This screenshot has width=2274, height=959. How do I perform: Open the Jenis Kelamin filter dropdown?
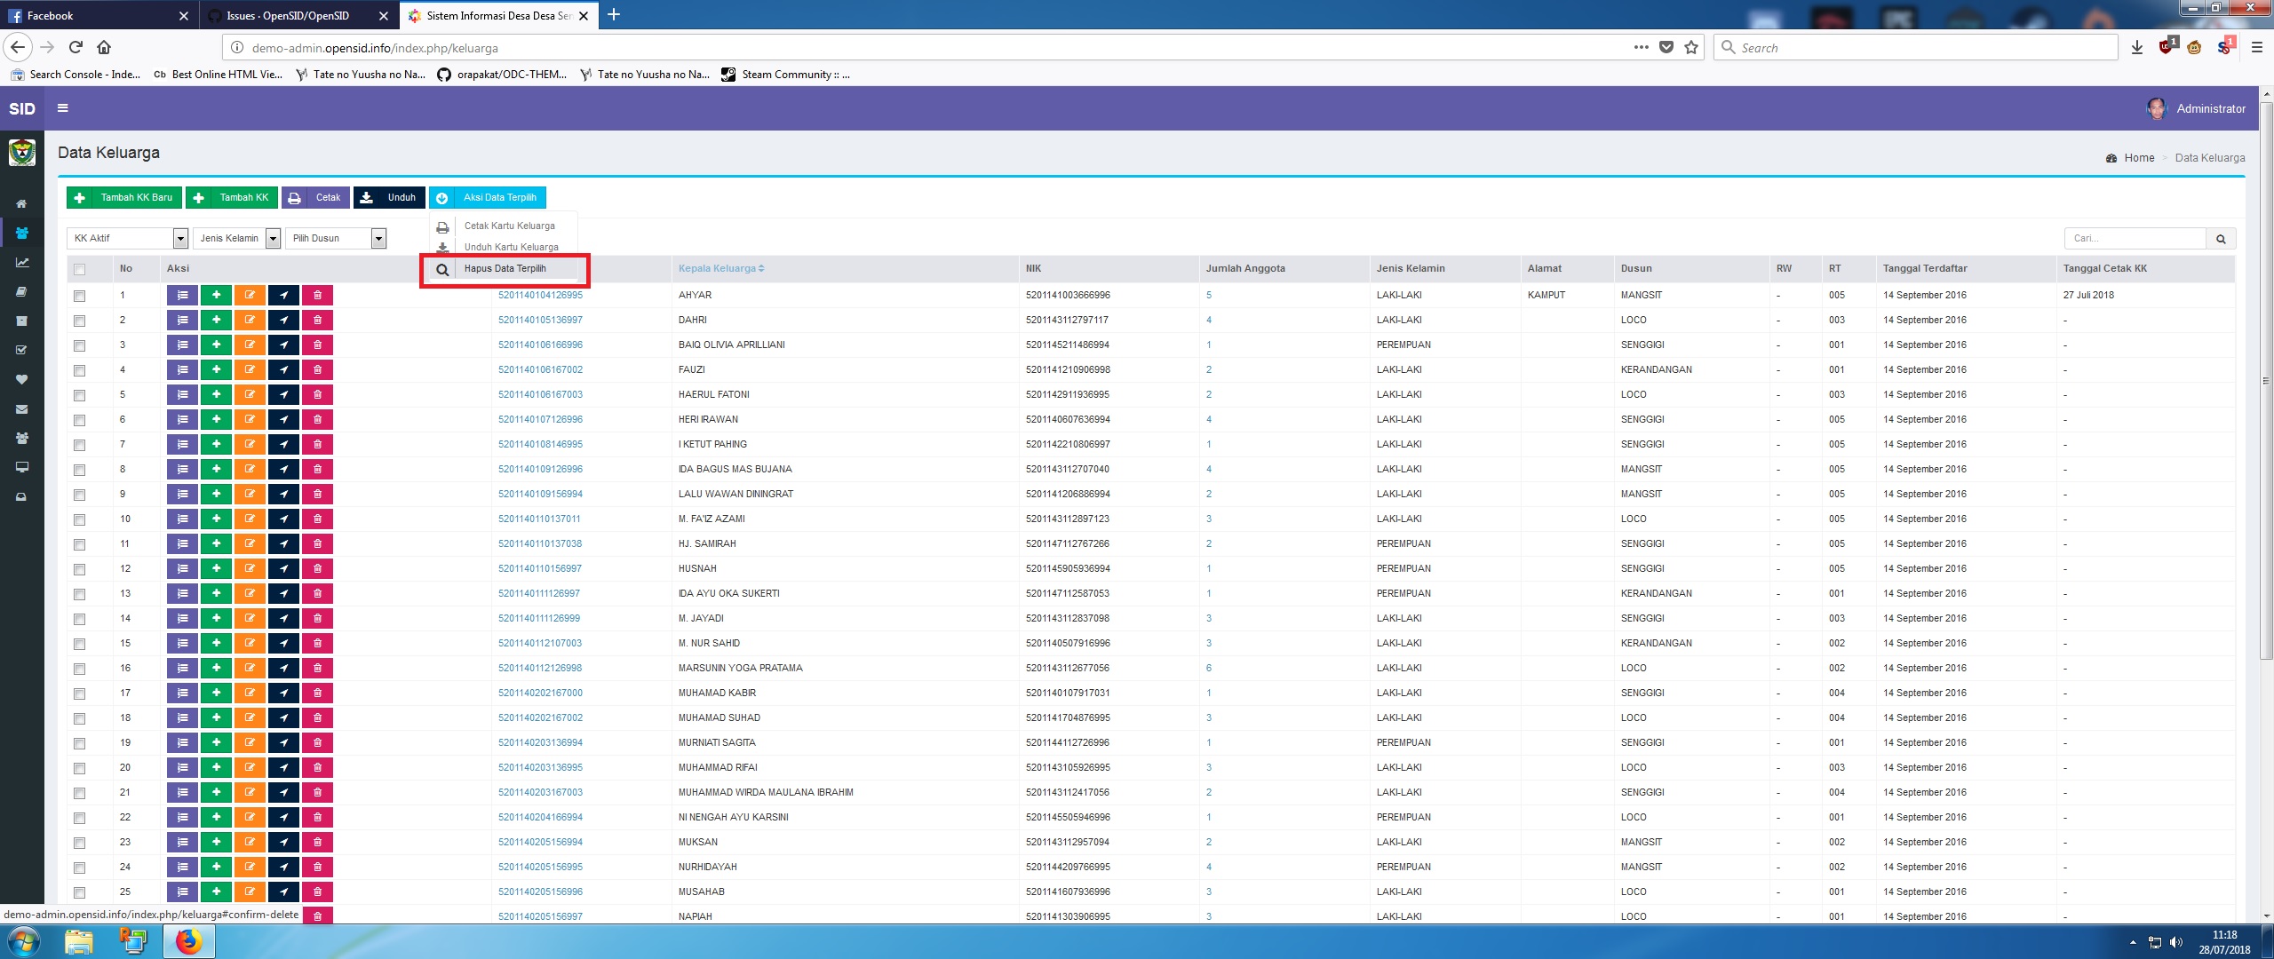click(x=236, y=238)
